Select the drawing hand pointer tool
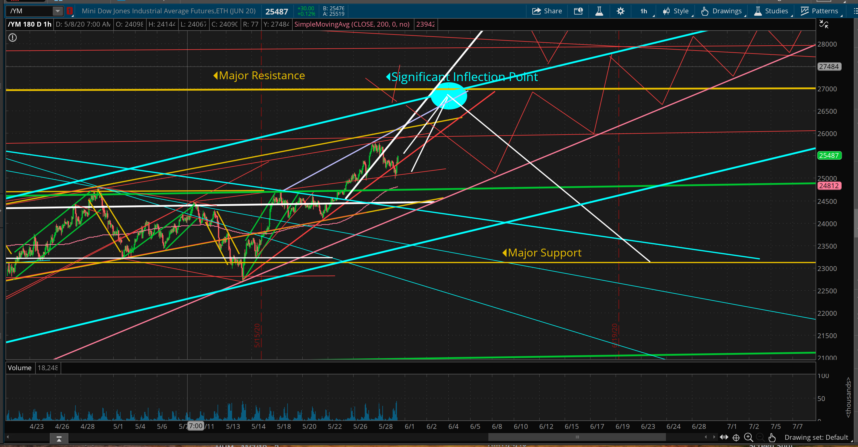The width and height of the screenshot is (858, 447). pyautogui.click(x=772, y=437)
